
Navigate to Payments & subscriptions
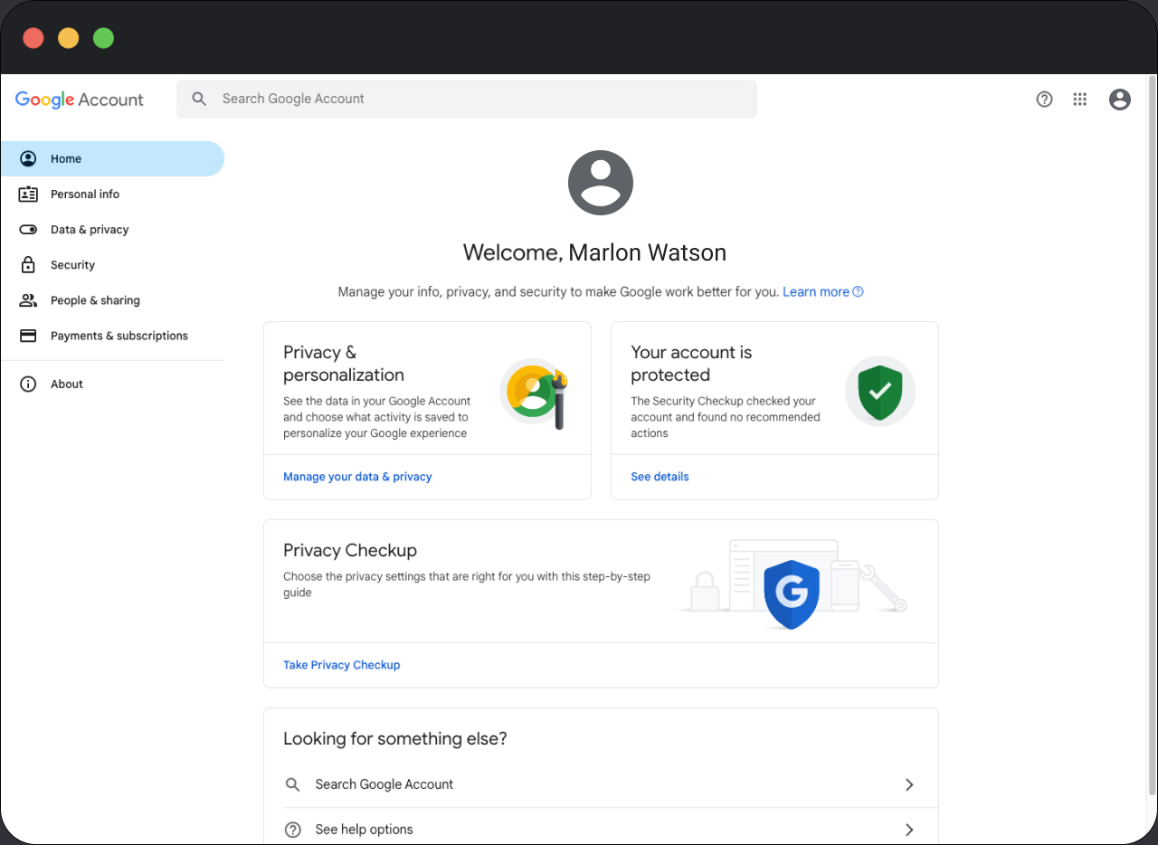pos(119,336)
